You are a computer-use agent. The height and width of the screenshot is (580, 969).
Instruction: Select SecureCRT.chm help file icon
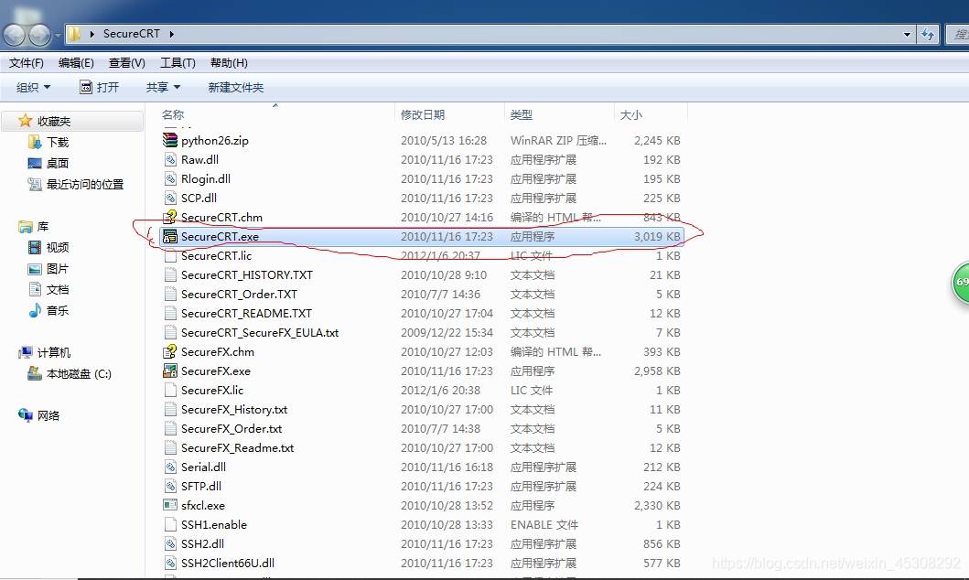(170, 217)
